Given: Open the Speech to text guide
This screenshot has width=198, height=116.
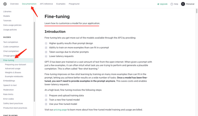Looking at the screenshot, I should point(10,85).
